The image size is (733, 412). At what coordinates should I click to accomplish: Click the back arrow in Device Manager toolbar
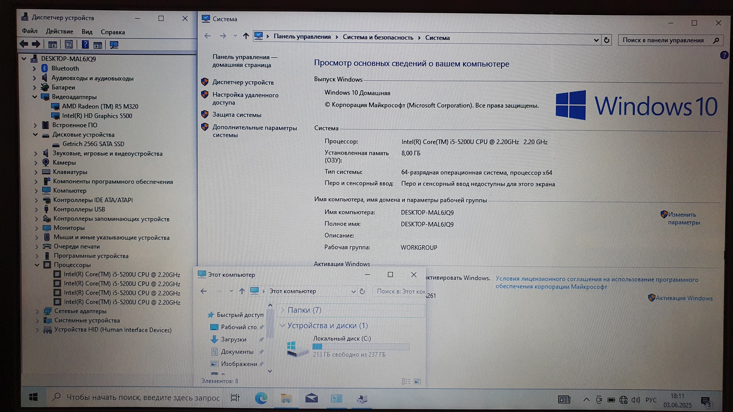click(x=24, y=44)
